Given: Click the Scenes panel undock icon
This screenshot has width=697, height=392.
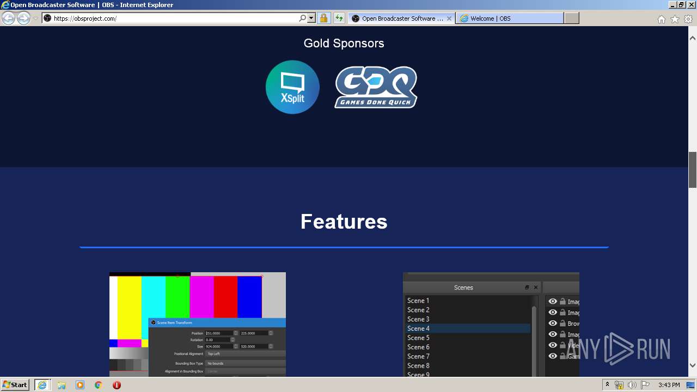Looking at the screenshot, I should pyautogui.click(x=527, y=287).
